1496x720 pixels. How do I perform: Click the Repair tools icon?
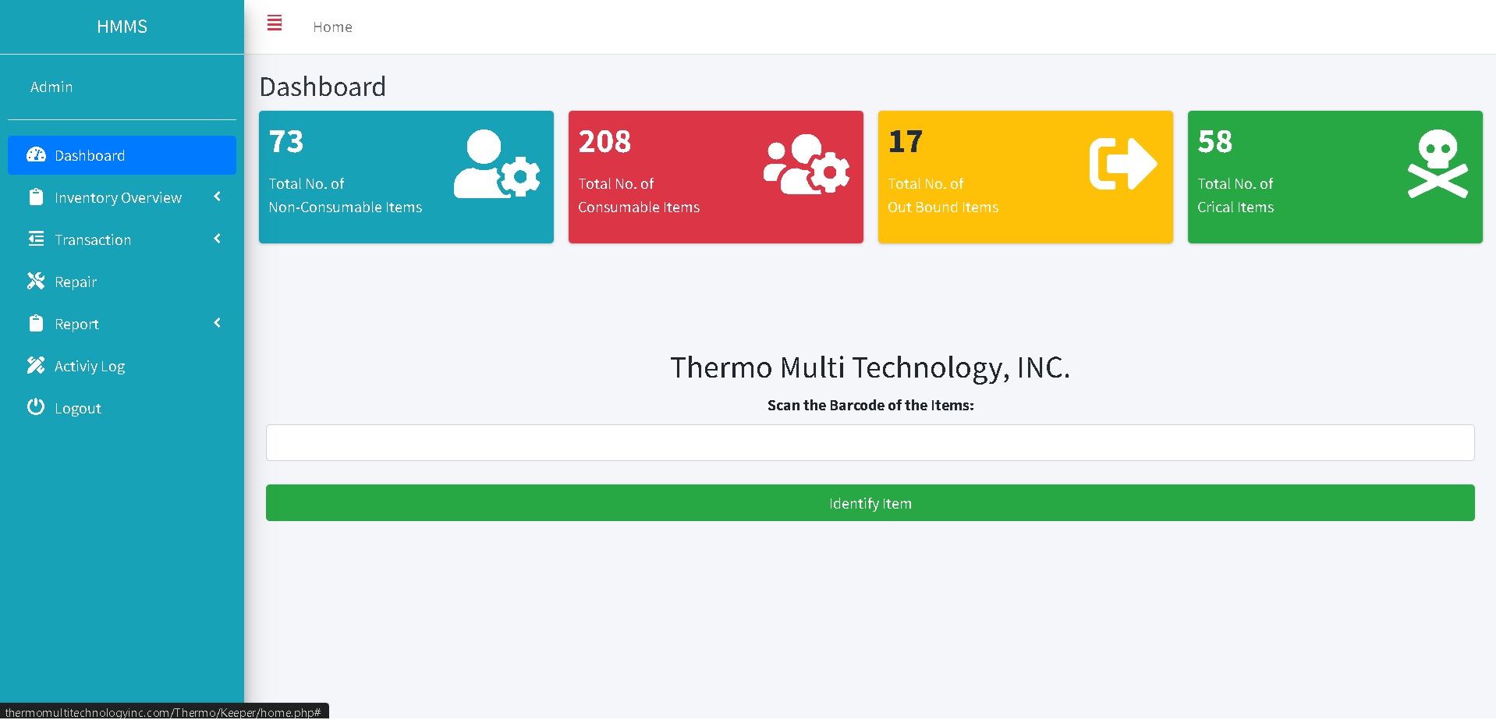click(36, 281)
